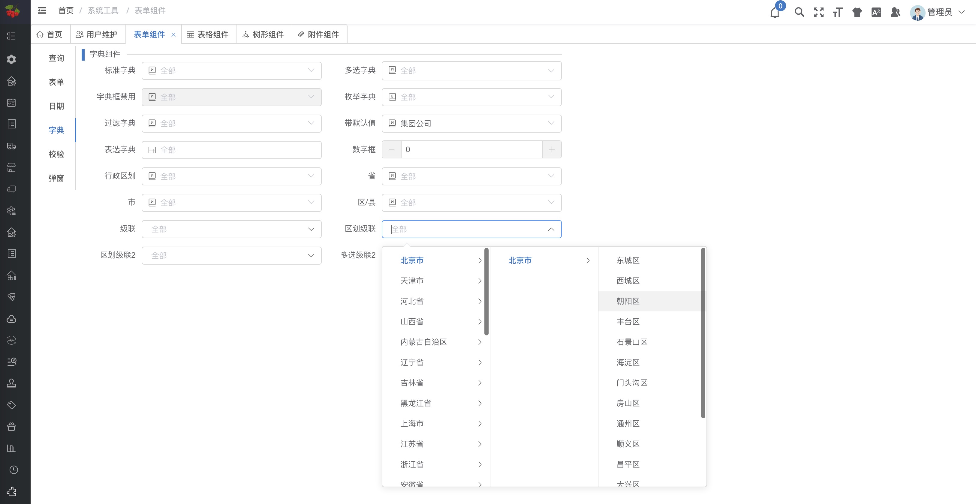Select 朝阳区 in the district list
976x504 pixels.
(652, 301)
